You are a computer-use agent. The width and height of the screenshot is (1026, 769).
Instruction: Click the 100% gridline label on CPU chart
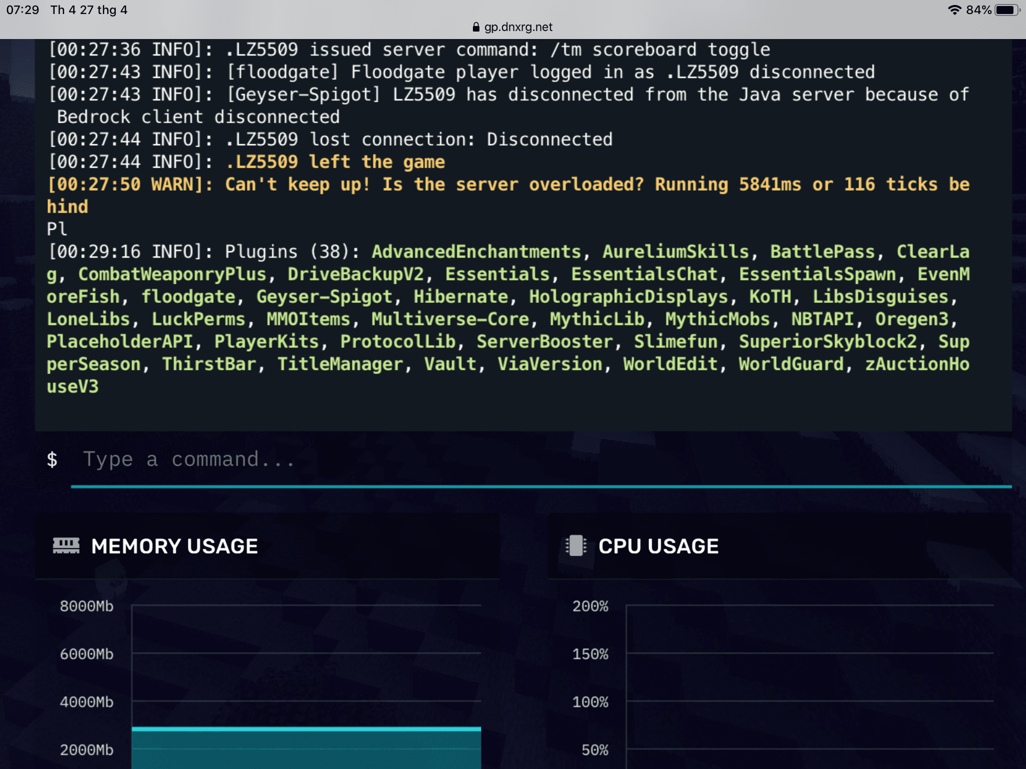tap(590, 702)
